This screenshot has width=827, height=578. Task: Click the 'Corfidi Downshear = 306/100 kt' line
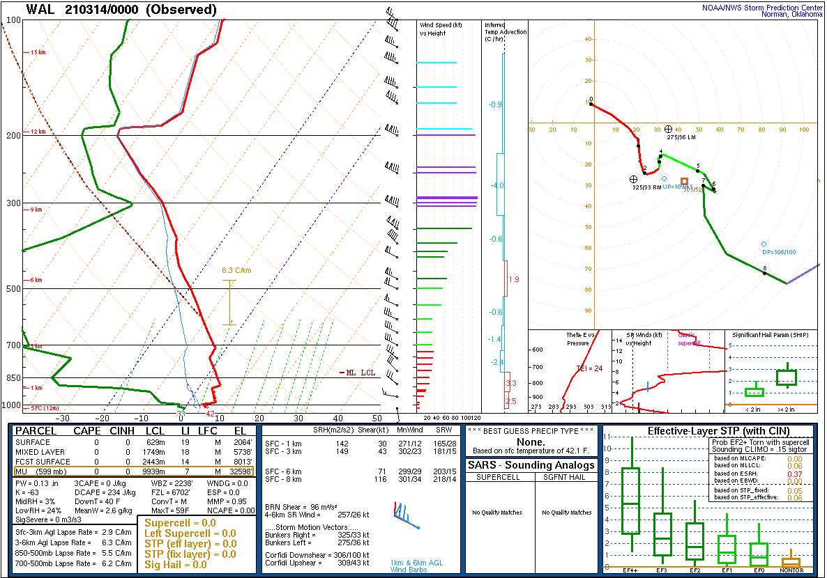coord(317,555)
